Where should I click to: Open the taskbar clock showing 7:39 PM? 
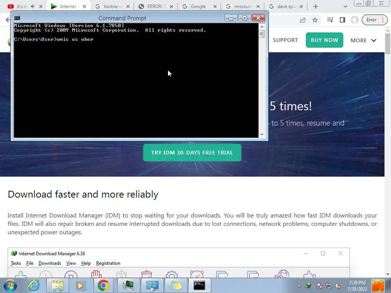[357, 286]
